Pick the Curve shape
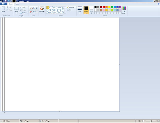The width and height of the screenshot is (160, 123). click(50, 7)
